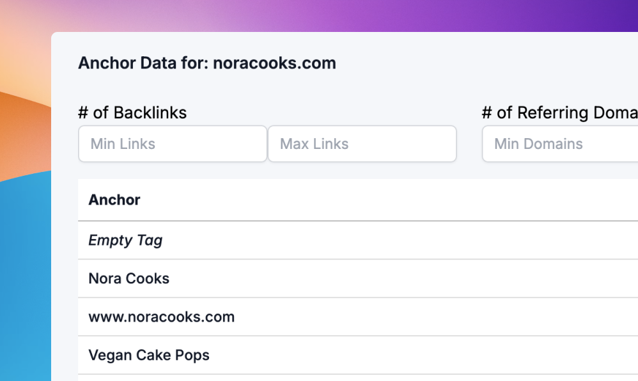This screenshot has height=381, width=638.
Task: Focus the Min Links input field
Action: click(172, 144)
